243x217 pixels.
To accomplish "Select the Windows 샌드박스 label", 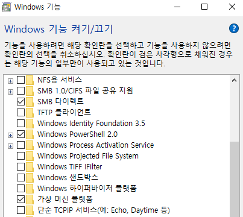I will click(x=68, y=178).
